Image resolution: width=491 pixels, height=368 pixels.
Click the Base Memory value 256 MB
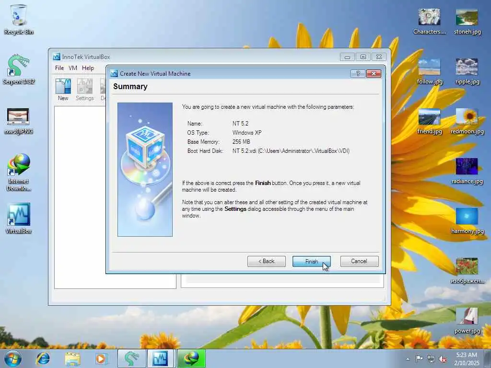pyautogui.click(x=241, y=142)
